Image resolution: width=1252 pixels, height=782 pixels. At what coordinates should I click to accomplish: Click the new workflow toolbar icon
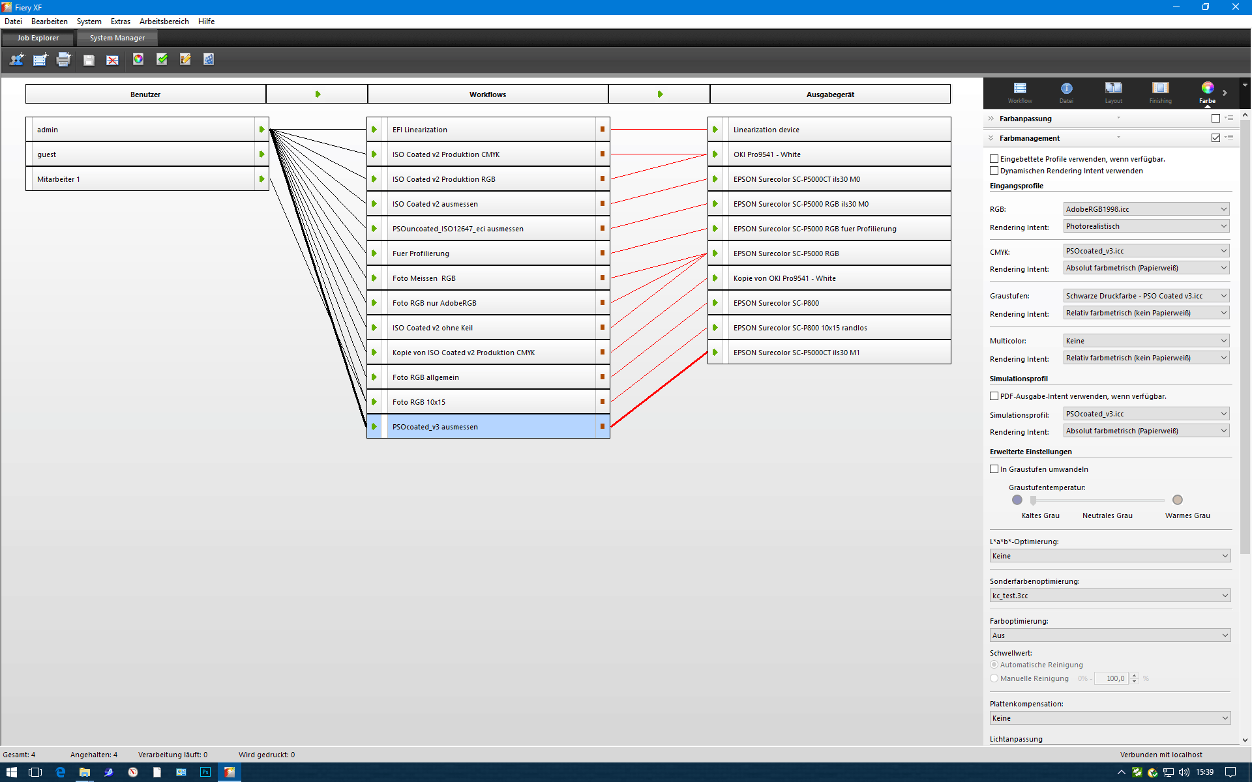pyautogui.click(x=40, y=60)
